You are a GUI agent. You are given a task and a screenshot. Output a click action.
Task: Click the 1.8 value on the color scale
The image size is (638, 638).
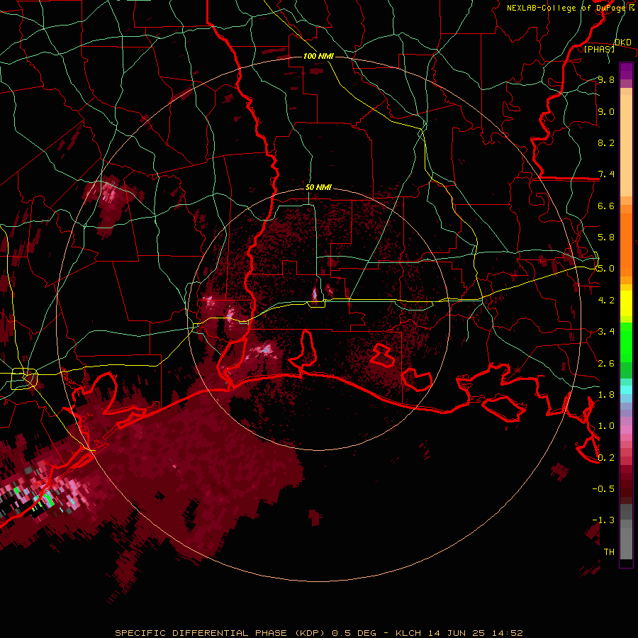tap(606, 395)
